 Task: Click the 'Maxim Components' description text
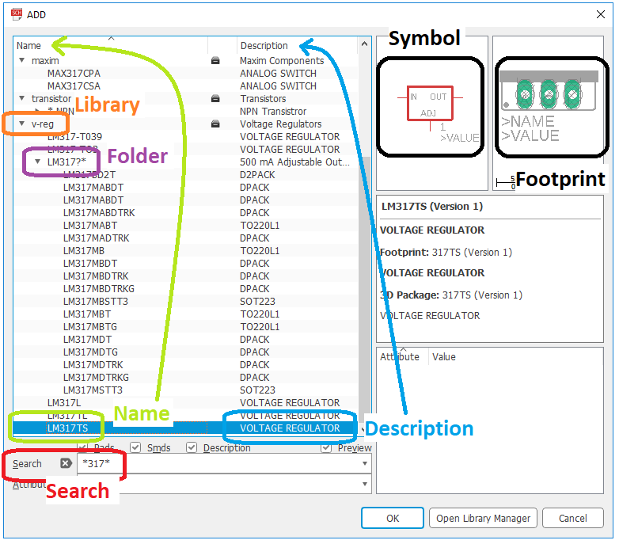tap(282, 61)
